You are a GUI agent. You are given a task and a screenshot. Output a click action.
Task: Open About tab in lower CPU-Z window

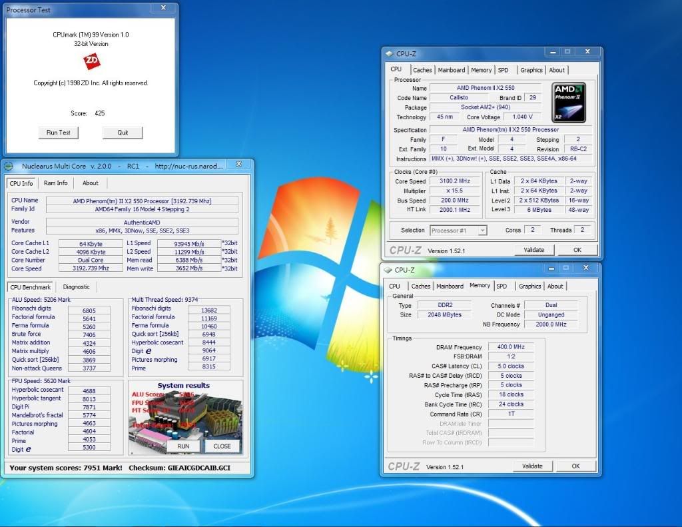[x=555, y=286]
